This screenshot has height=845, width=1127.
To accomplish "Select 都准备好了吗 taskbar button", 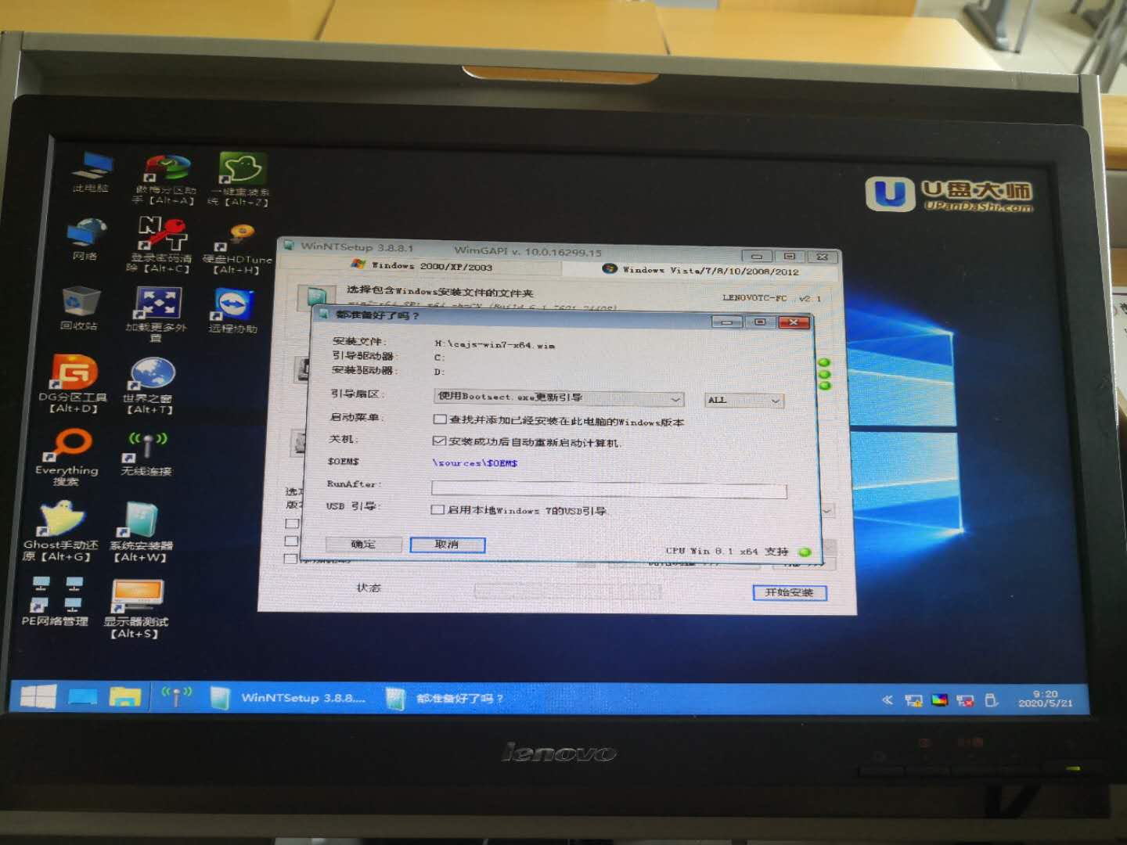I will [x=446, y=699].
